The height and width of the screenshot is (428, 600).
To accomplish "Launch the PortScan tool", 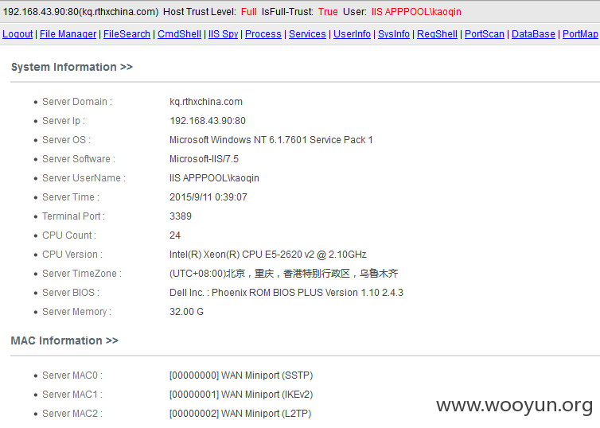I will [x=485, y=34].
